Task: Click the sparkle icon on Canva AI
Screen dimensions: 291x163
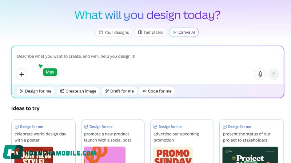Action: pyautogui.click(x=175, y=32)
